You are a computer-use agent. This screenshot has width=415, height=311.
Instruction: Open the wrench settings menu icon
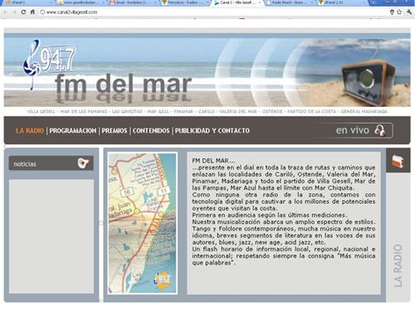pos(409,12)
